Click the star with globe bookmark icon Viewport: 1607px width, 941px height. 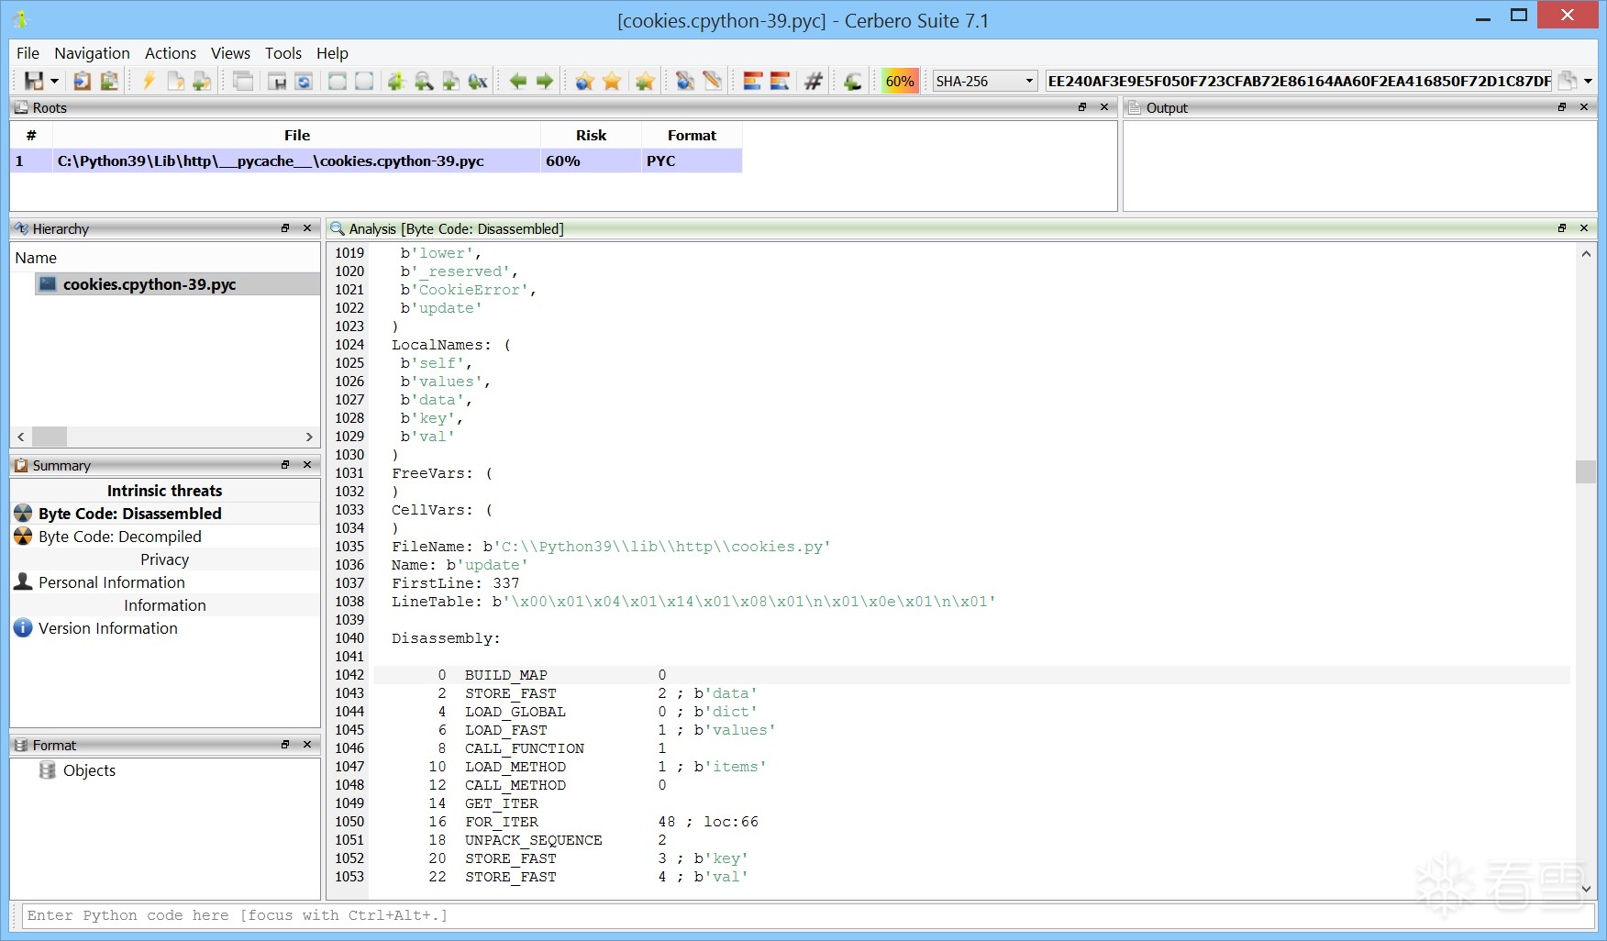[584, 81]
